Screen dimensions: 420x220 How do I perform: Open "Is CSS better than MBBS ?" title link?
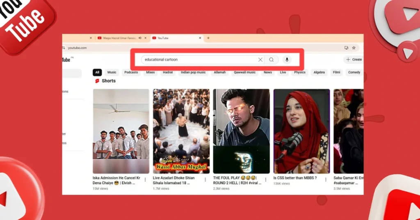pos(295,178)
